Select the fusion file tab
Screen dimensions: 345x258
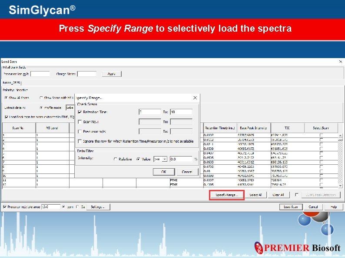[x=11, y=83]
